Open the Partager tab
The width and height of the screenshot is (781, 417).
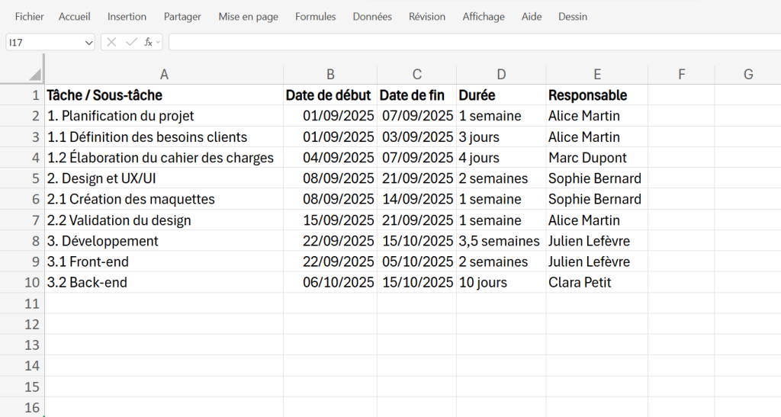tap(182, 17)
